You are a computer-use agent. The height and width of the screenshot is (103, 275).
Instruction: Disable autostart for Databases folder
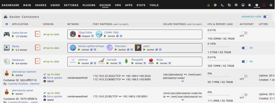[244, 61]
